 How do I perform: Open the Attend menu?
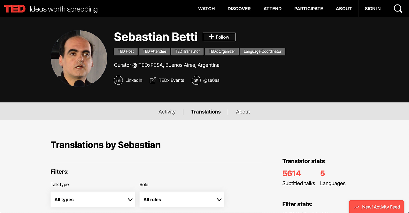272,9
